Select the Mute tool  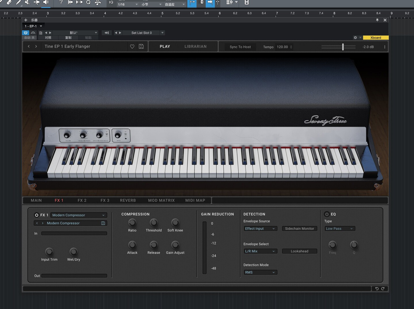point(27,2)
